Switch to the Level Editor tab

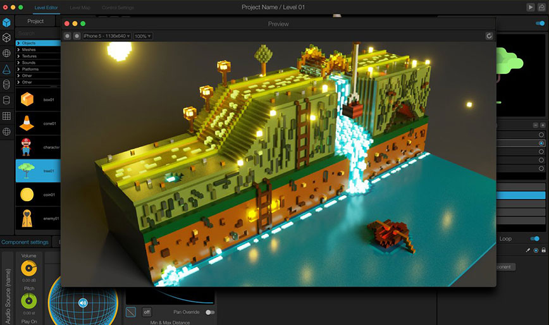click(46, 8)
